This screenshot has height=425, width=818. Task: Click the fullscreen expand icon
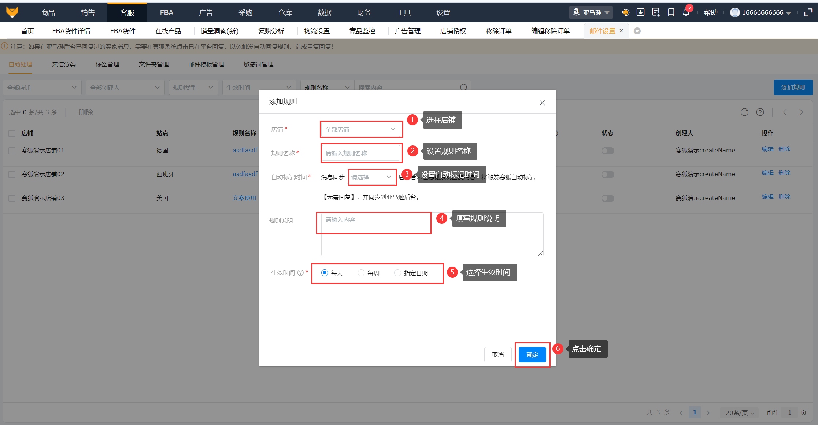pos(808,13)
